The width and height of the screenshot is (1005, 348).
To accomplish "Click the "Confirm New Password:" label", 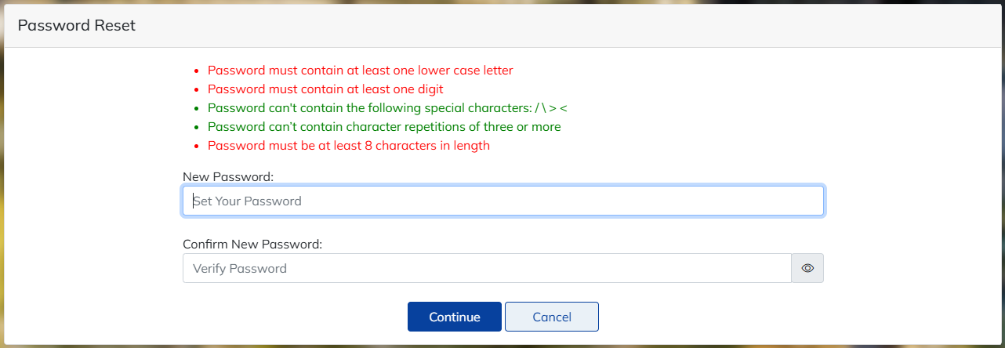I will pos(252,244).
